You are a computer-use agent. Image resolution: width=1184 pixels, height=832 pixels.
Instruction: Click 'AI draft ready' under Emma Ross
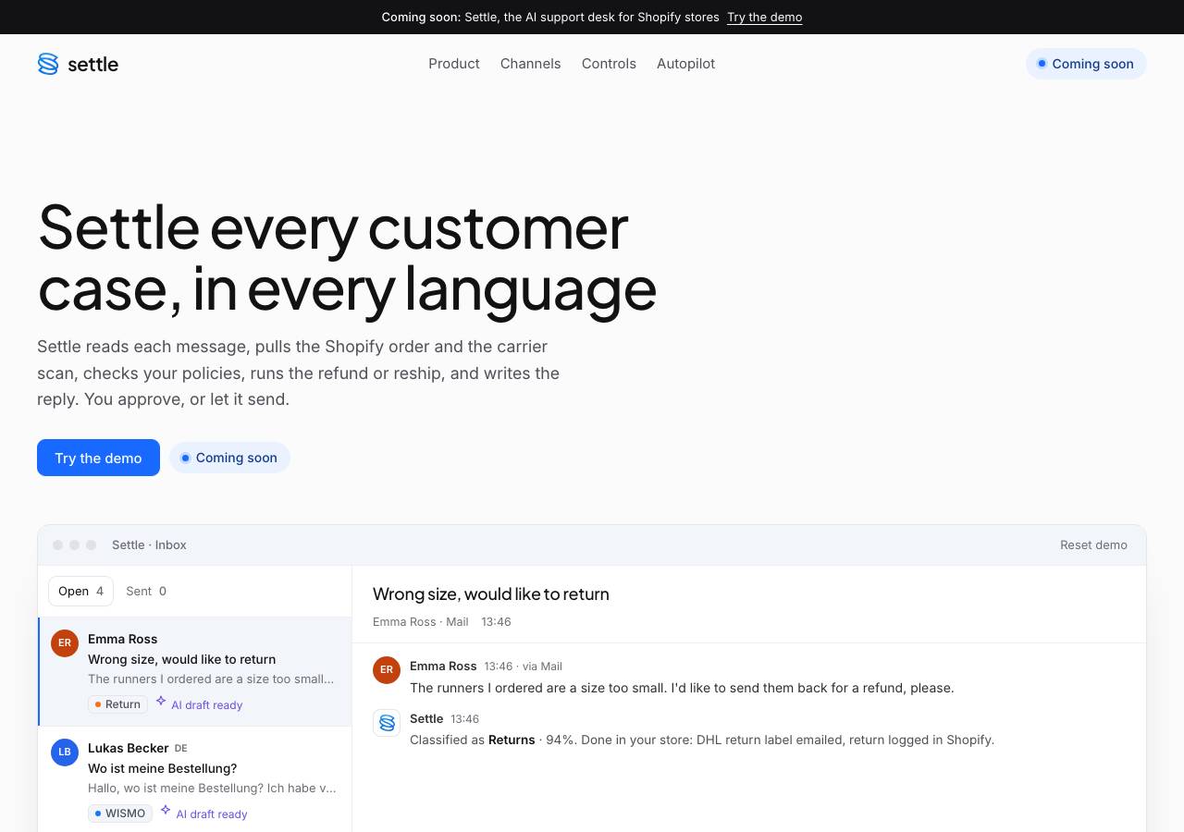tap(206, 705)
